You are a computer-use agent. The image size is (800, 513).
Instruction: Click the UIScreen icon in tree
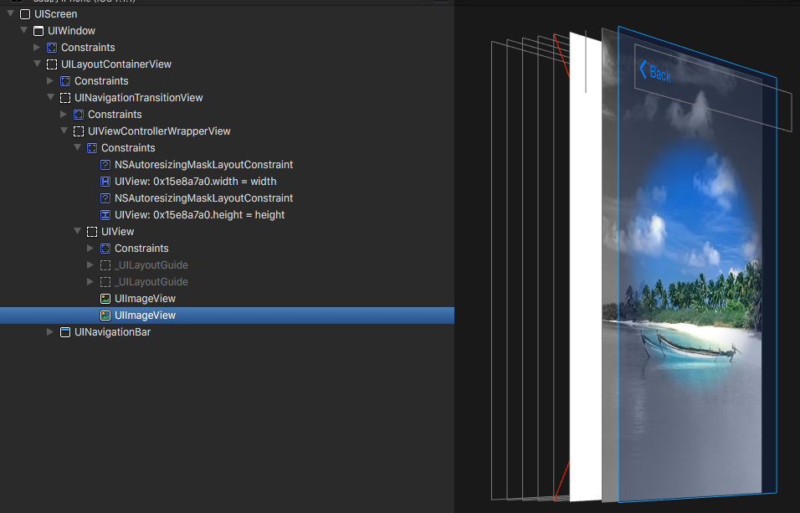click(25, 14)
